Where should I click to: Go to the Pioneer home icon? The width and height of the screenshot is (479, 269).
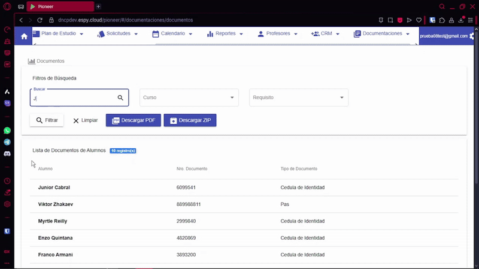click(x=24, y=36)
